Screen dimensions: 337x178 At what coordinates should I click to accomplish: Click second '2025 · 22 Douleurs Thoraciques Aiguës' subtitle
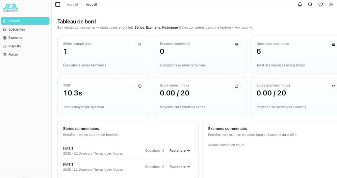point(93,170)
